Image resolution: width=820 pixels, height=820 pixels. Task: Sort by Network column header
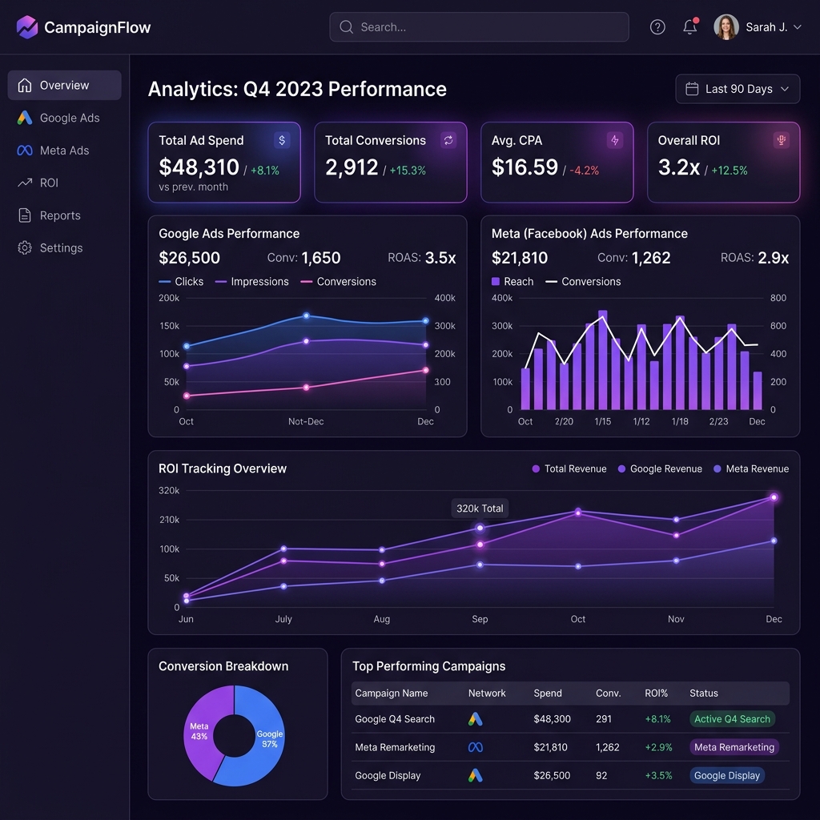tap(487, 693)
